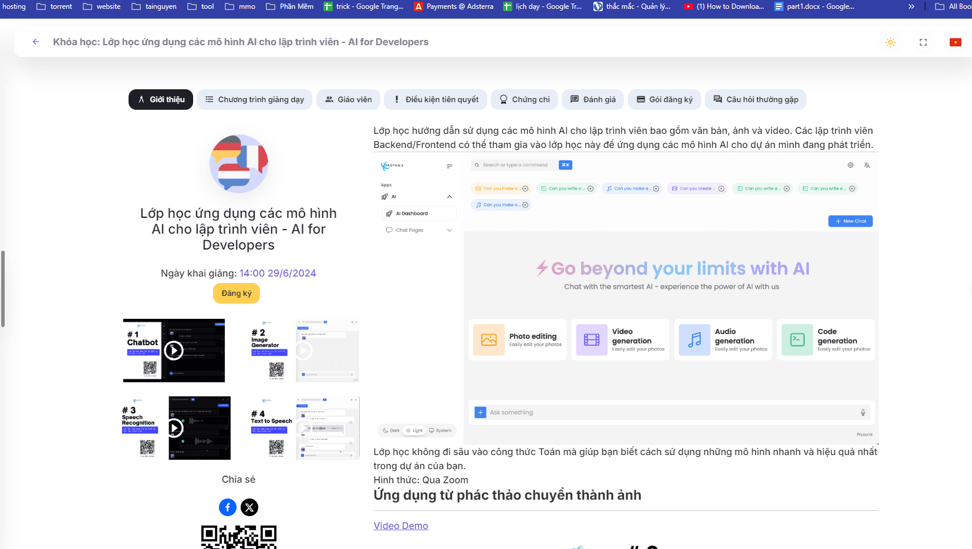Screen dimensions: 972x549
Task: Select Điều kiện tiên quyết tab
Action: click(436, 100)
